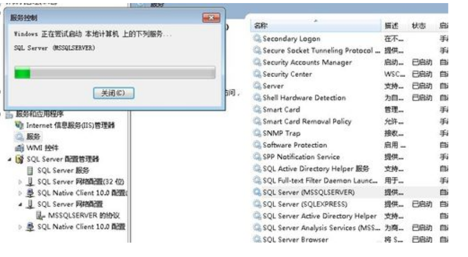Image resolution: width=468 pixels, height=257 pixels.
Task: Expand SQL Server 网络配置(32 位) node
Action: (21, 182)
